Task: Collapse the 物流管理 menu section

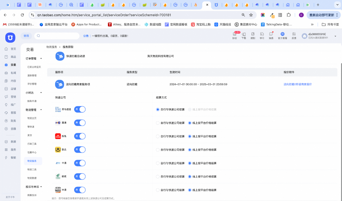Action: (41, 110)
